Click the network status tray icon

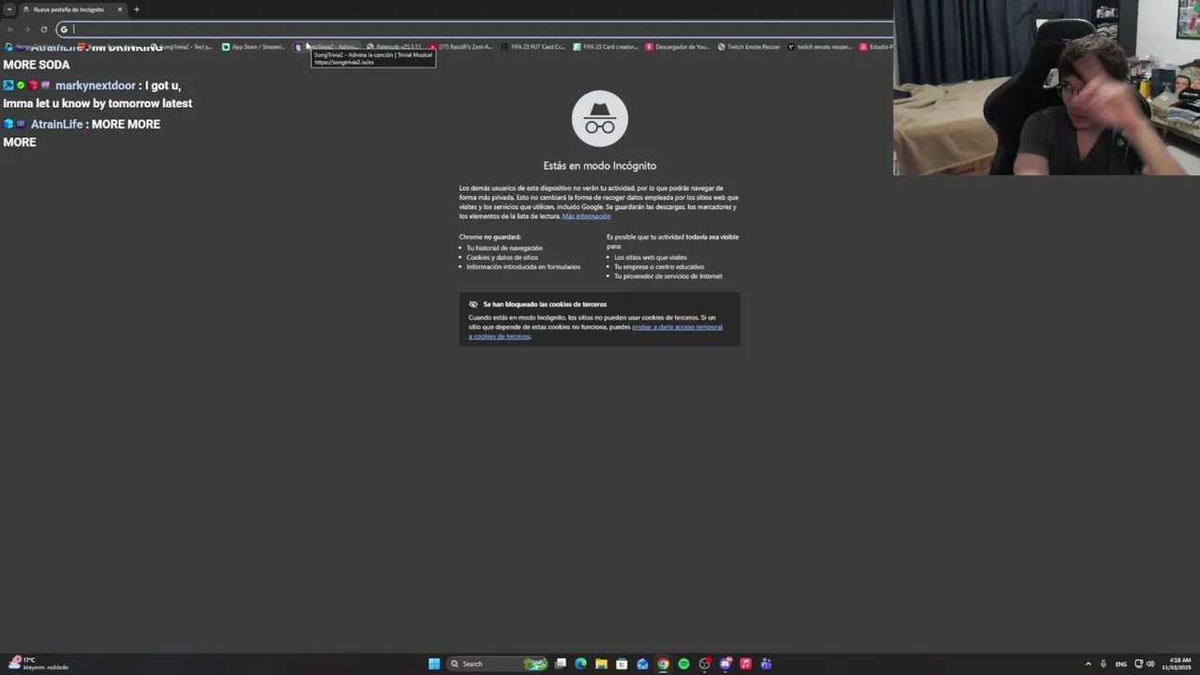[x=1138, y=664]
